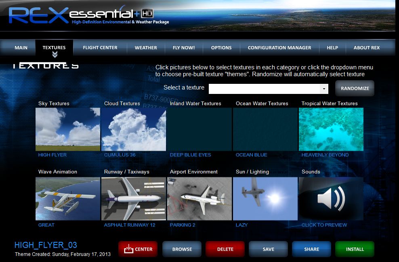The image size is (399, 262).
Task: Click the HIGH FLYER texture label
Action: tap(52, 155)
